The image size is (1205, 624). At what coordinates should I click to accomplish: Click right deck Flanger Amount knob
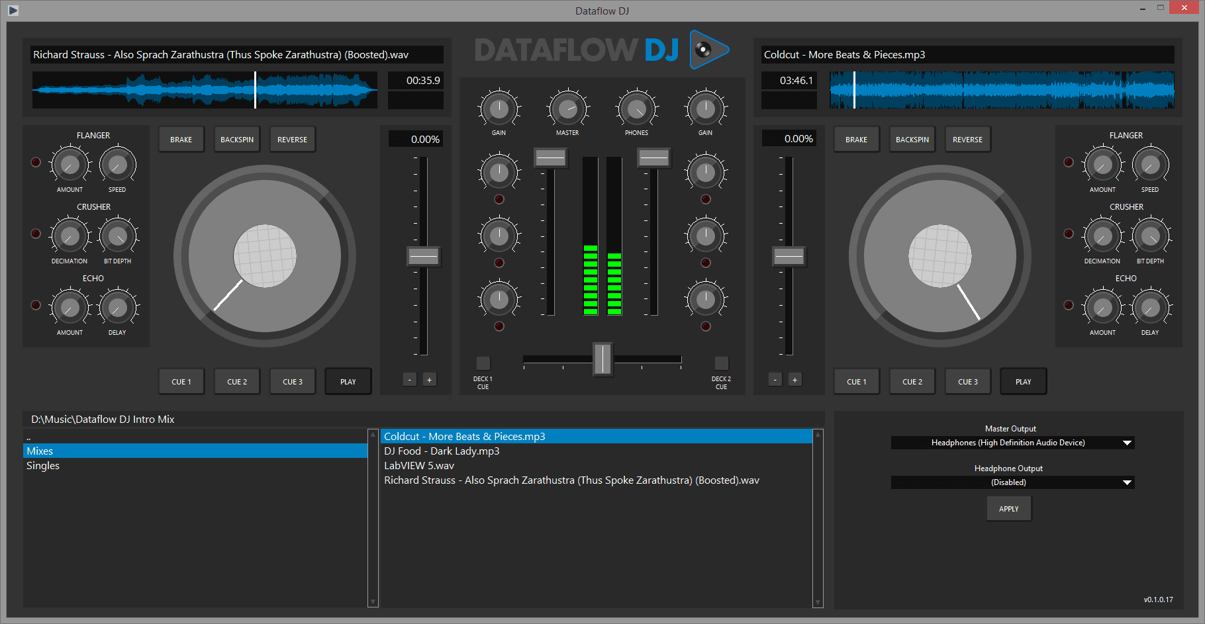point(1102,165)
